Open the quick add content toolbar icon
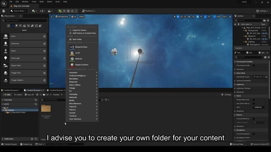This screenshot has height=152, width=271. 34,11
